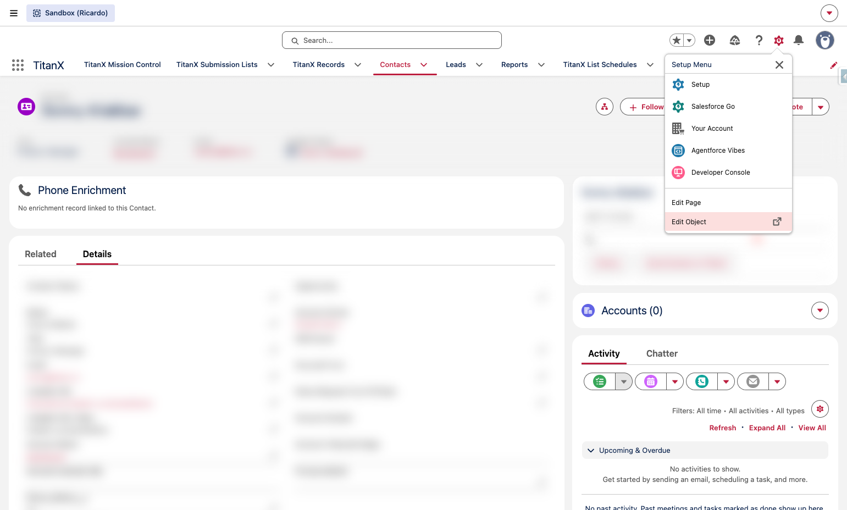Click the pencil edit navigation icon
The width and height of the screenshot is (847, 510).
[834, 65]
